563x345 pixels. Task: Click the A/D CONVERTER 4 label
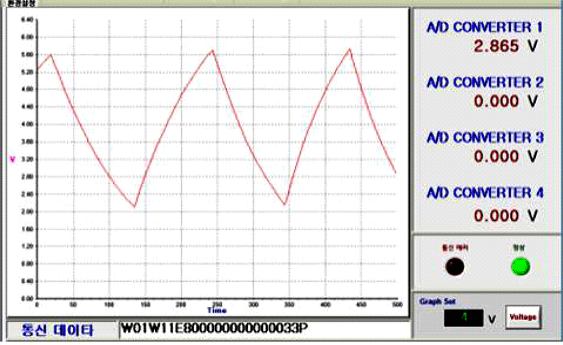485,193
